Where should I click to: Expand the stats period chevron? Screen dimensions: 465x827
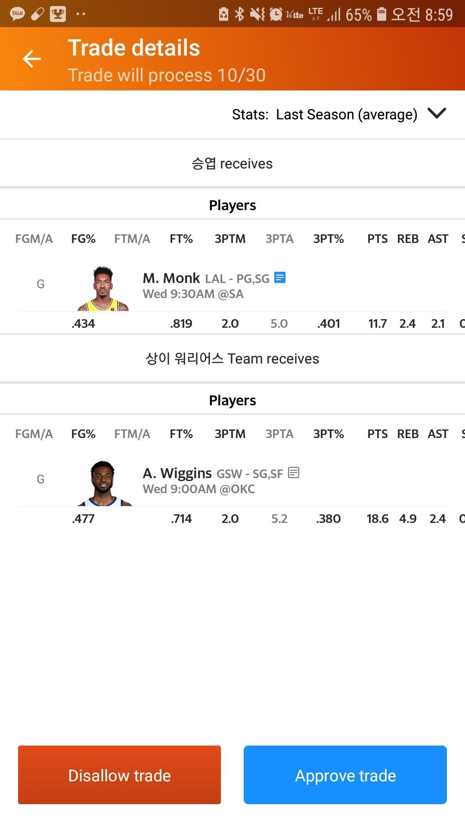437,114
